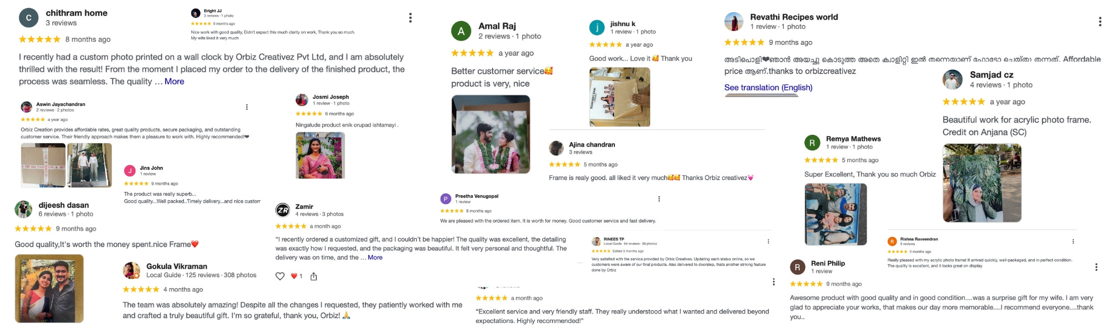
Task: Open three-dot menu beside Reni Philip's review
Action: pos(1096,267)
